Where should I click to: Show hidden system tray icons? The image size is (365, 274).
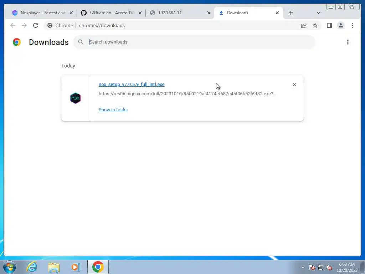tap(303, 267)
